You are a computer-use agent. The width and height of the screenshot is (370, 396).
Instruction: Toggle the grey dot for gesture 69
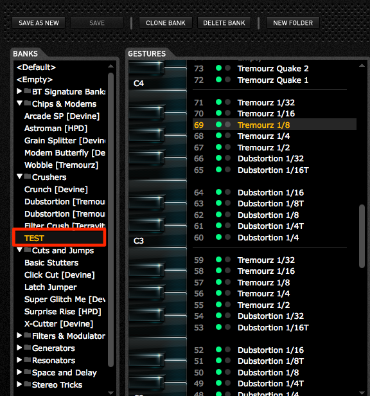pos(227,125)
